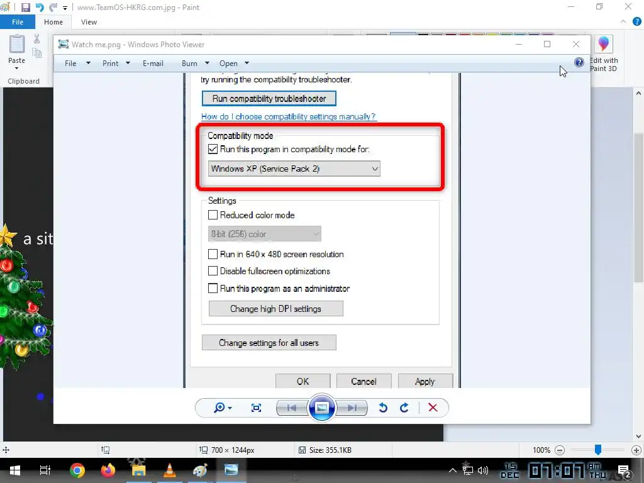Screen dimensions: 644x483
Task: Rotate the photo clockwise
Action: [404, 408]
